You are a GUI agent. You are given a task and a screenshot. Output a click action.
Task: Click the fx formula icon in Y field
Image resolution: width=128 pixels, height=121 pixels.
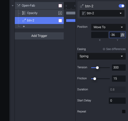coord(123,35)
